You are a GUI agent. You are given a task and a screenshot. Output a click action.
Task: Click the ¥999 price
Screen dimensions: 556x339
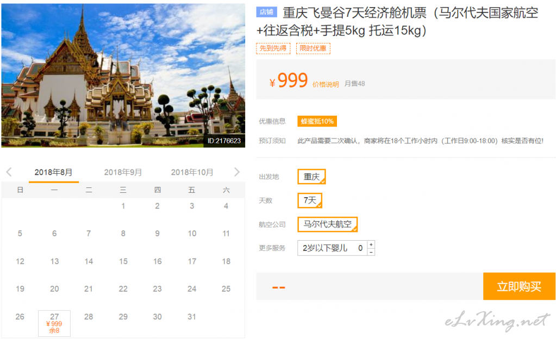click(x=288, y=80)
